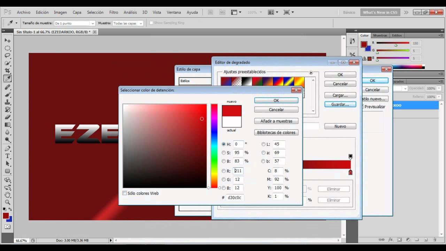
Task: Select the Lab a radio button
Action: (x=263, y=153)
